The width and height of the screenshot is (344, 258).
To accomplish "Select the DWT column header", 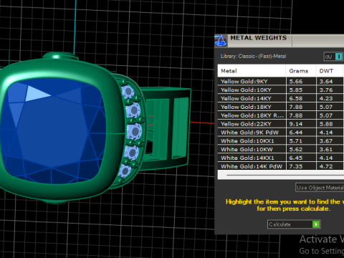I will coord(330,71).
